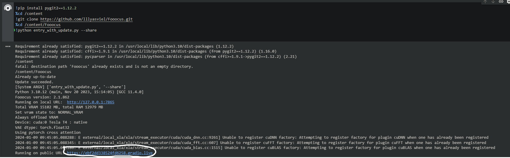The height and width of the screenshot is (158, 510).
Task: Stop the running cell execution
Action: [x=8, y=8]
